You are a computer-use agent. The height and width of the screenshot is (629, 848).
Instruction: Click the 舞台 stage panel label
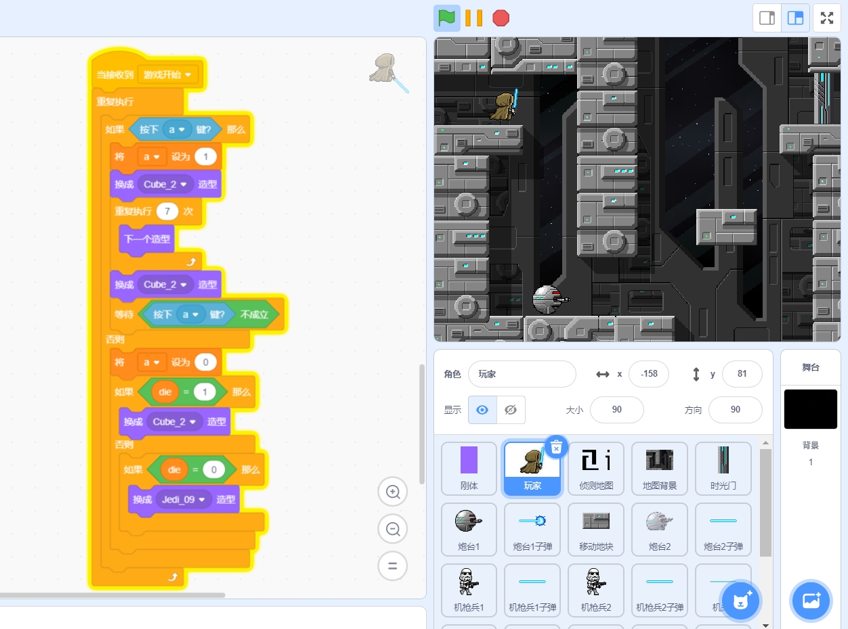[x=811, y=367]
